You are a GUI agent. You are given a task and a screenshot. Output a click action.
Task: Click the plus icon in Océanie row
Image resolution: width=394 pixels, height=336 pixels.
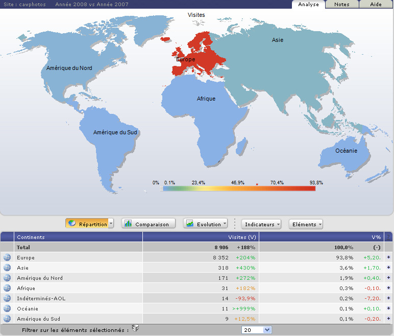[388, 308]
